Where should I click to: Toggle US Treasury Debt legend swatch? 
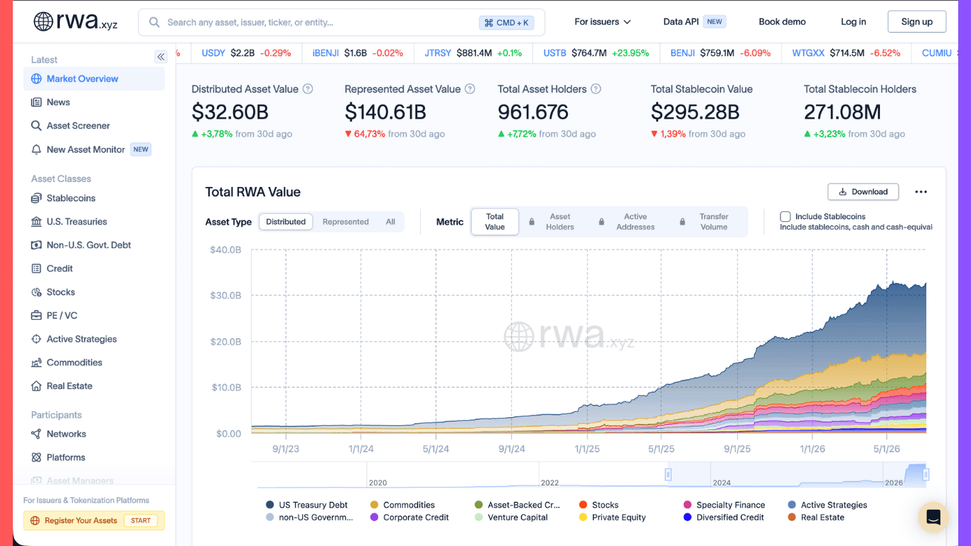270,505
